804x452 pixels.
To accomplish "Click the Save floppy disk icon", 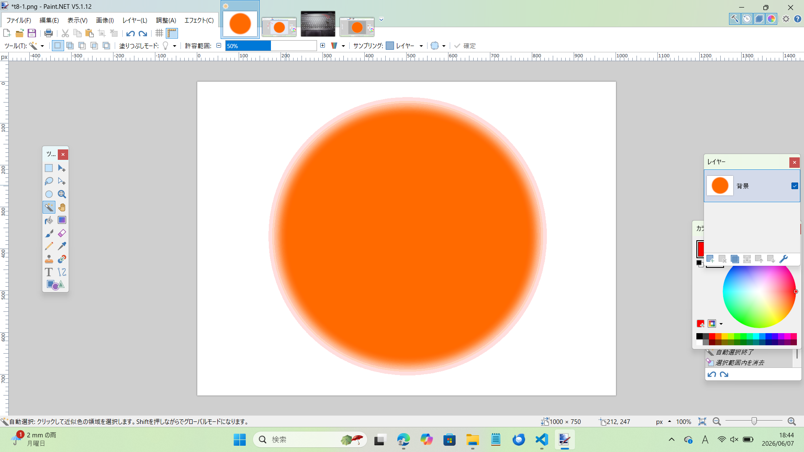I will click(x=31, y=33).
